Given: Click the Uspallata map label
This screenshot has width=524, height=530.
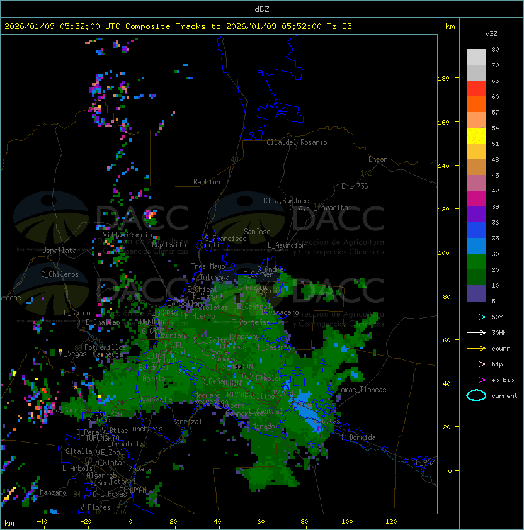Looking at the screenshot, I should tap(59, 251).
